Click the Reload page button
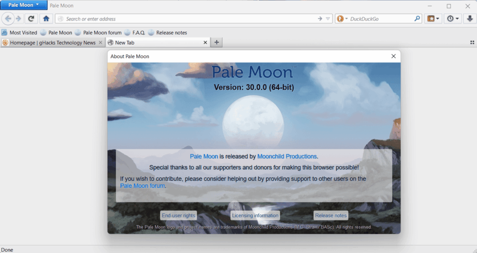 [31, 19]
